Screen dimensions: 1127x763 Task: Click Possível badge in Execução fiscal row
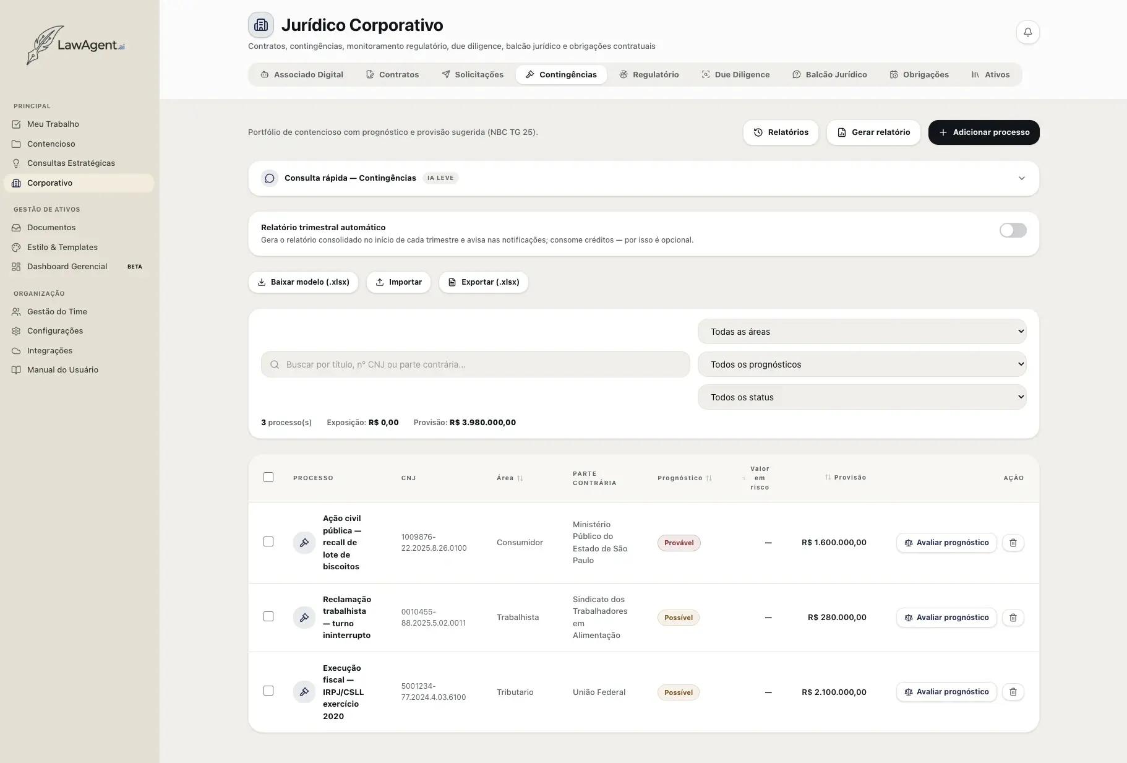[678, 692]
